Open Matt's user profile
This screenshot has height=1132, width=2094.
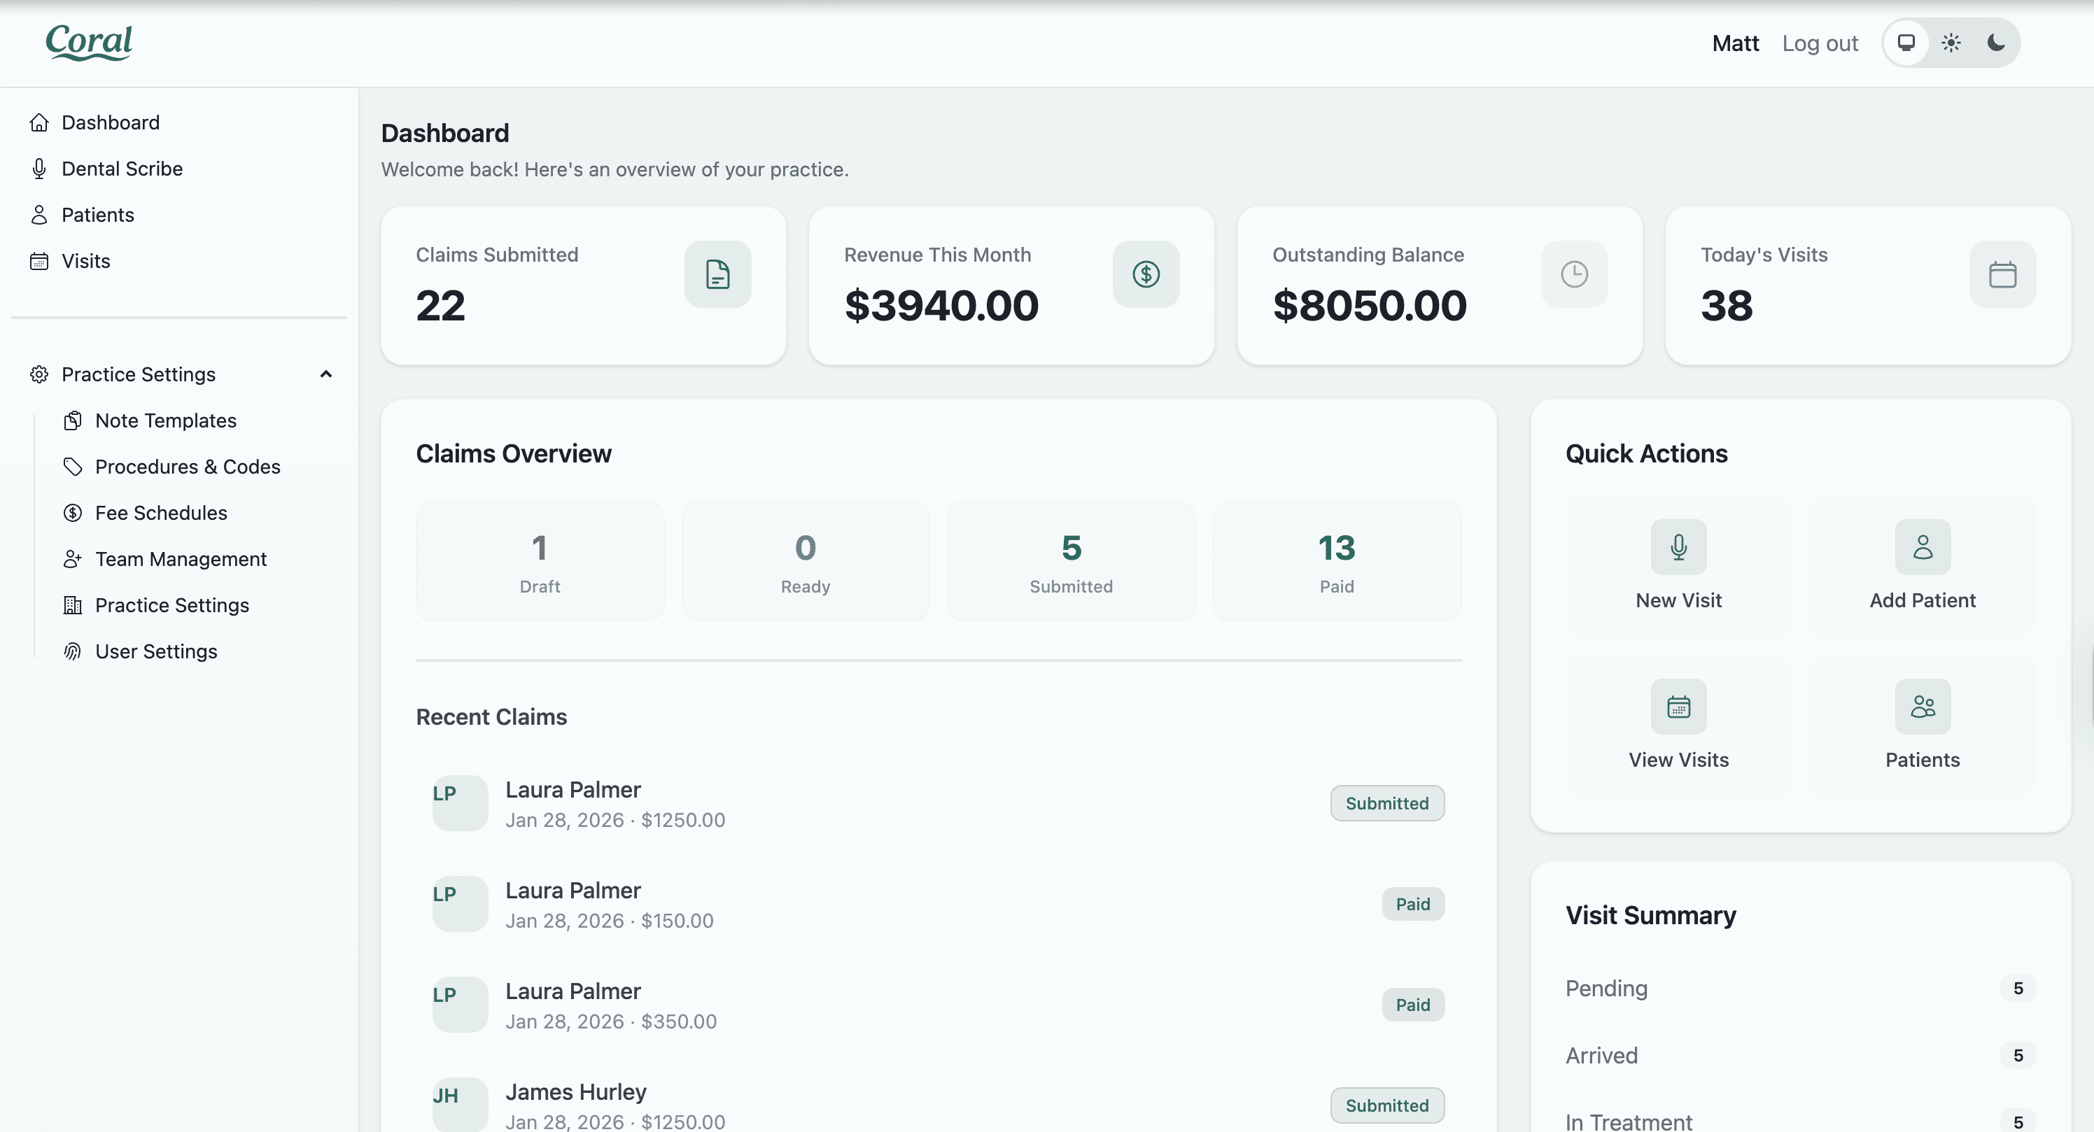pos(1736,42)
